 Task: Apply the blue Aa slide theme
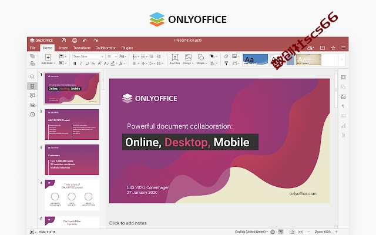pyautogui.click(x=256, y=60)
